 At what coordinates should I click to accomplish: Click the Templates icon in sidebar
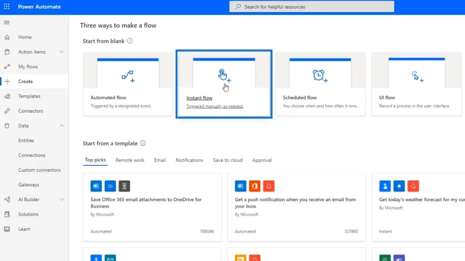coord(7,96)
